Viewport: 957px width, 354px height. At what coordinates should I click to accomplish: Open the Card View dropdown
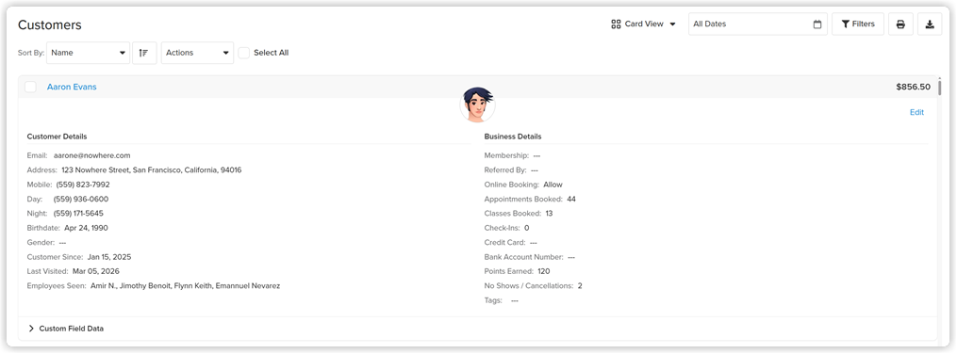pyautogui.click(x=644, y=24)
